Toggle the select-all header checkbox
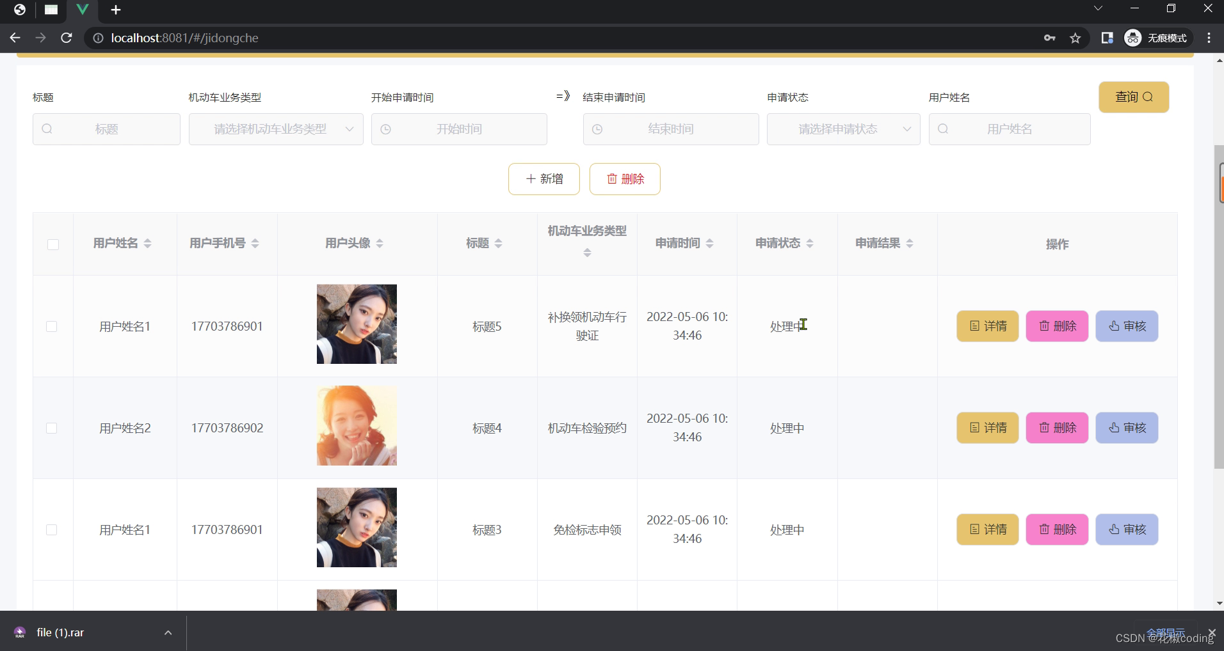This screenshot has width=1224, height=651. coord(53,244)
